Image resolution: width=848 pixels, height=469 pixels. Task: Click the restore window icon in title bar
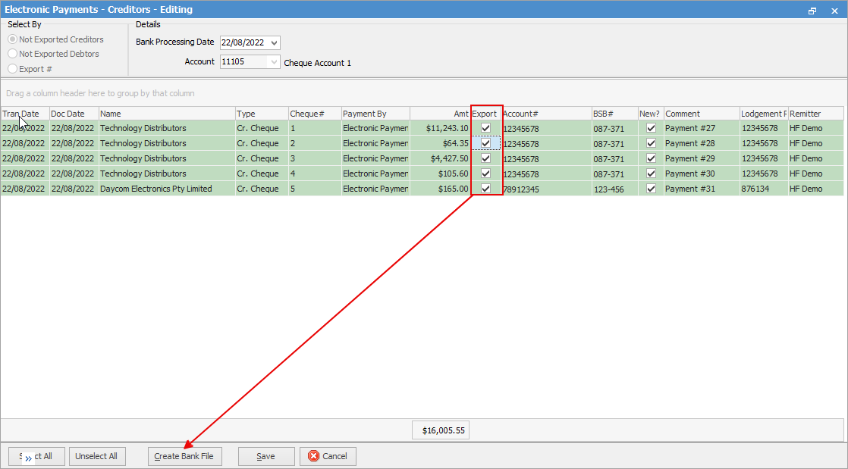(812, 11)
